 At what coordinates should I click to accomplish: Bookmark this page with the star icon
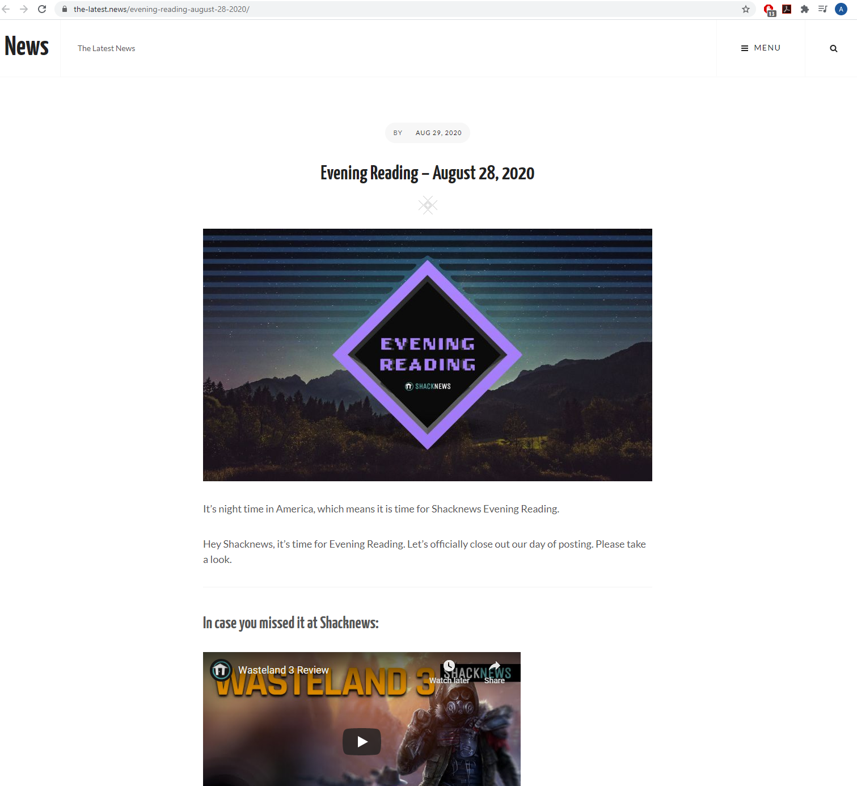[x=746, y=9]
